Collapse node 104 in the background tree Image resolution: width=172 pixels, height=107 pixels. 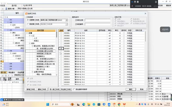[8, 51]
